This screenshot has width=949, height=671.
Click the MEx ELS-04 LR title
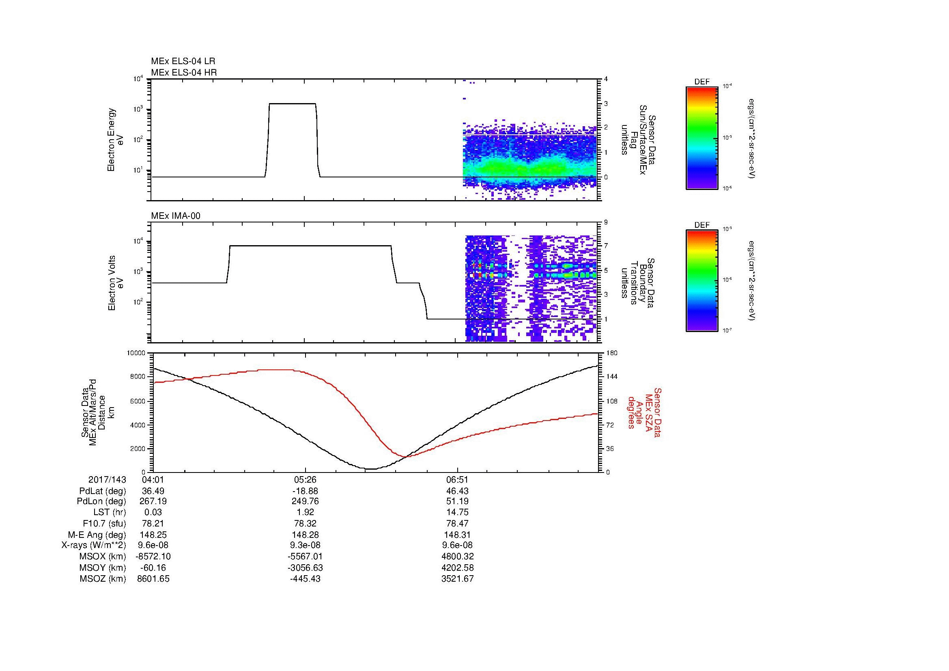point(183,61)
